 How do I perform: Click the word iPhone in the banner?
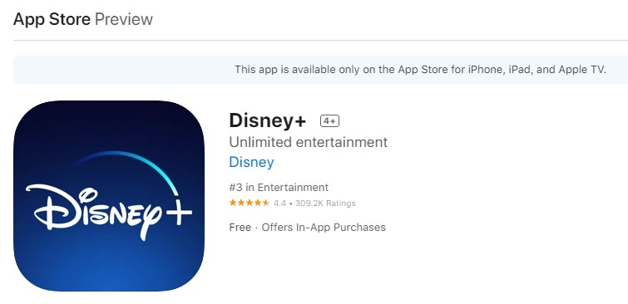(x=485, y=70)
